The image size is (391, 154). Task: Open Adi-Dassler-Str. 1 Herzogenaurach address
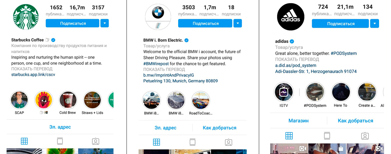(x=316, y=71)
